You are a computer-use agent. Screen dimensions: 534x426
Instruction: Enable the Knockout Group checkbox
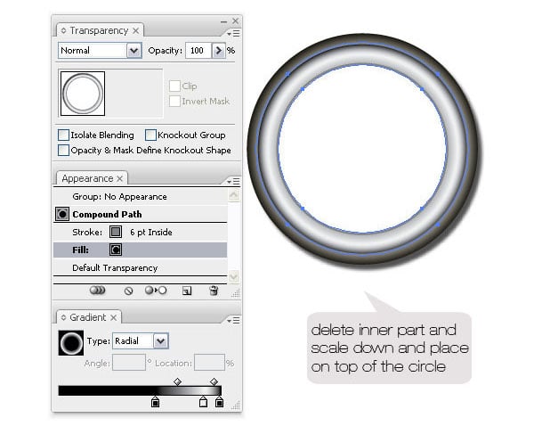pos(150,135)
